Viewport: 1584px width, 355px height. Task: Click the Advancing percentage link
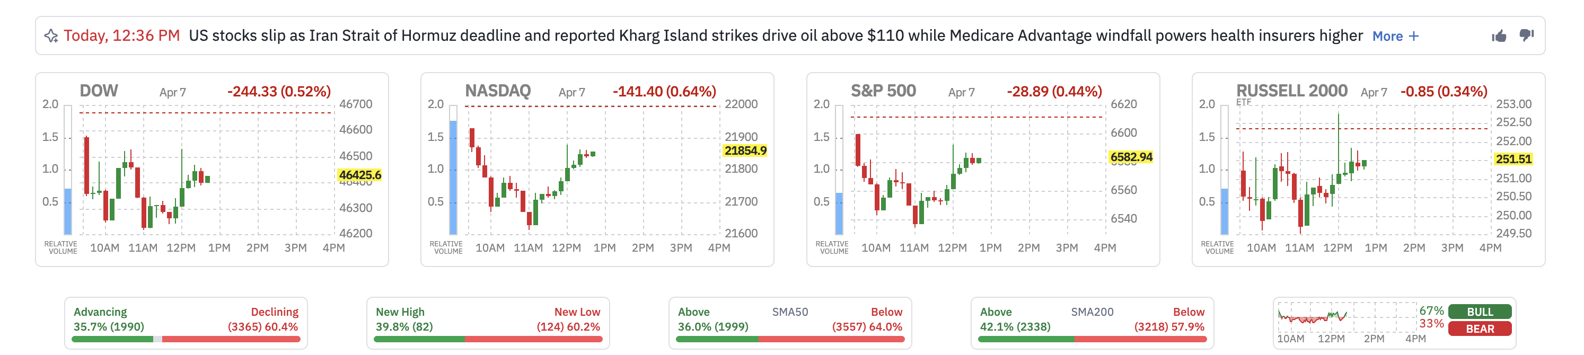coord(108,327)
